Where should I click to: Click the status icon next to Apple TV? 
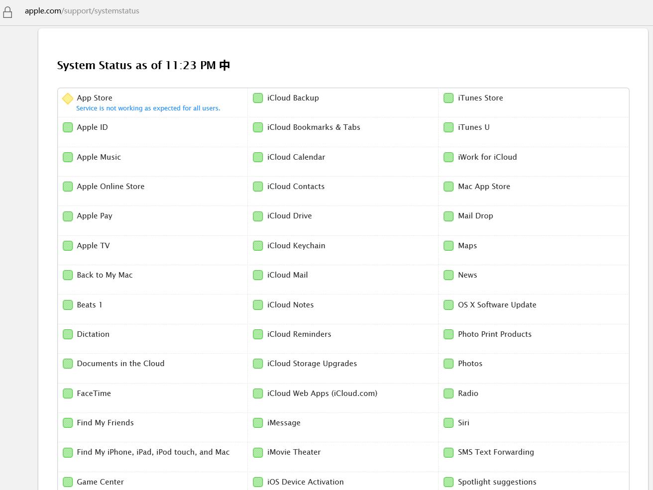tap(68, 246)
